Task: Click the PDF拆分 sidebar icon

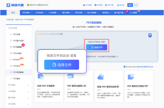Action: click(11, 66)
